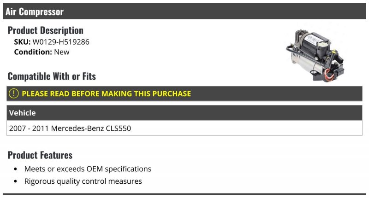Select the Product Description heading
Viewport: 369px width, 198px height.
point(46,30)
